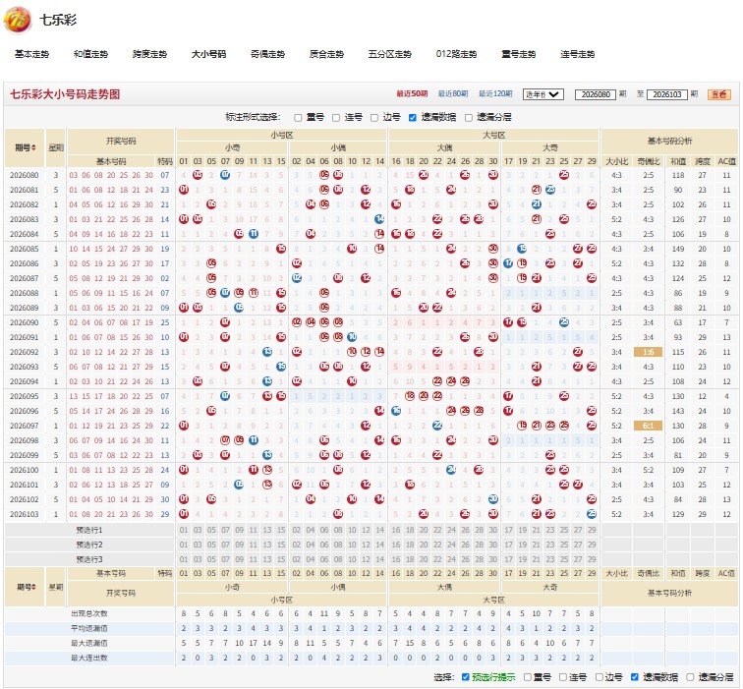Click blue ball 22 in row 2026097
Screen dimensions: 743x689
(x=437, y=426)
